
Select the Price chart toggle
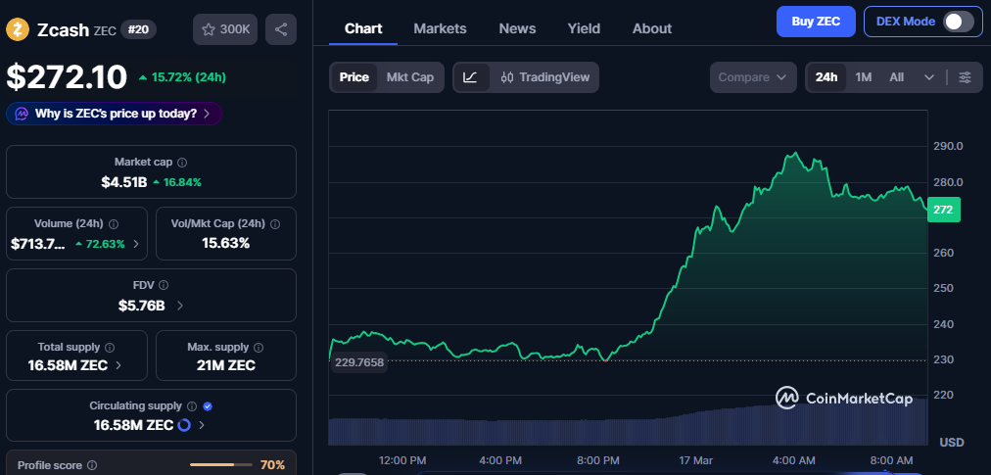tap(354, 77)
